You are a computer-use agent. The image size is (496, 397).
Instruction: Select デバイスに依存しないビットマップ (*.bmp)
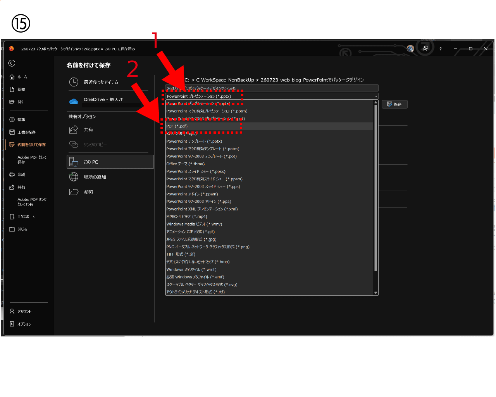[x=269, y=262]
